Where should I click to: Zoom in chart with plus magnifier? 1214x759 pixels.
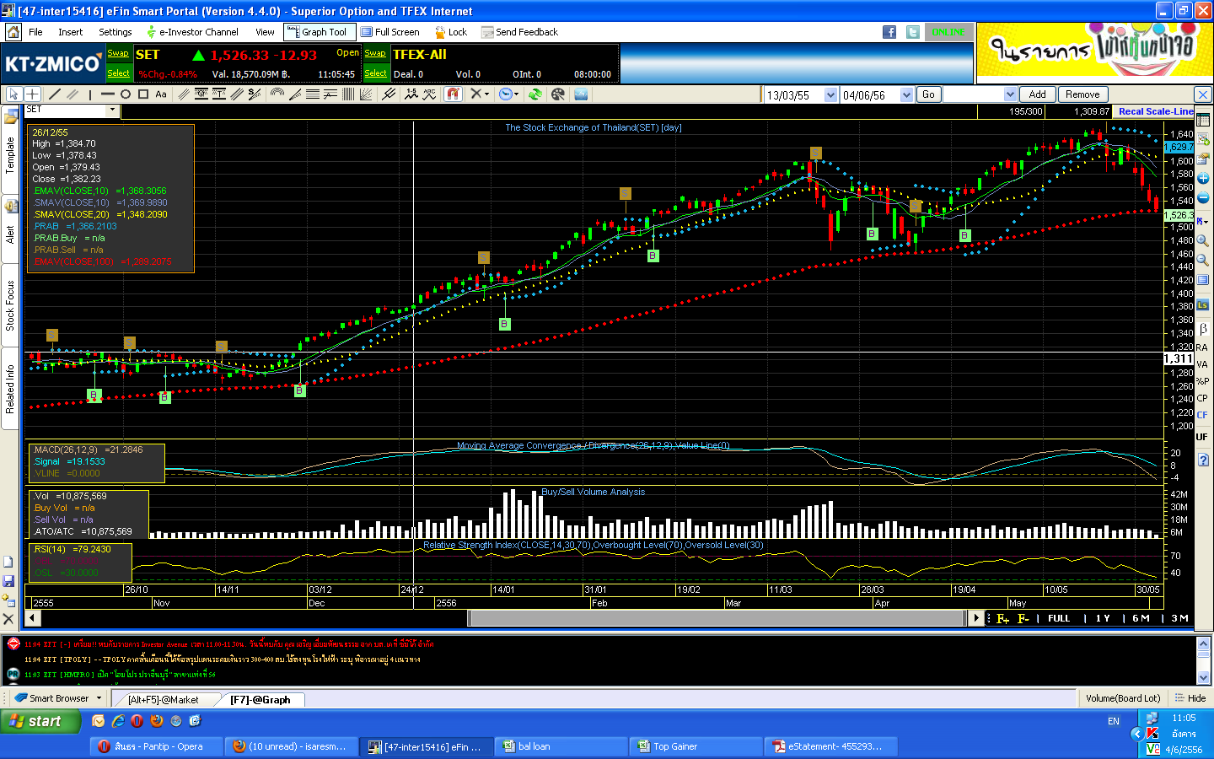[x=1203, y=240]
